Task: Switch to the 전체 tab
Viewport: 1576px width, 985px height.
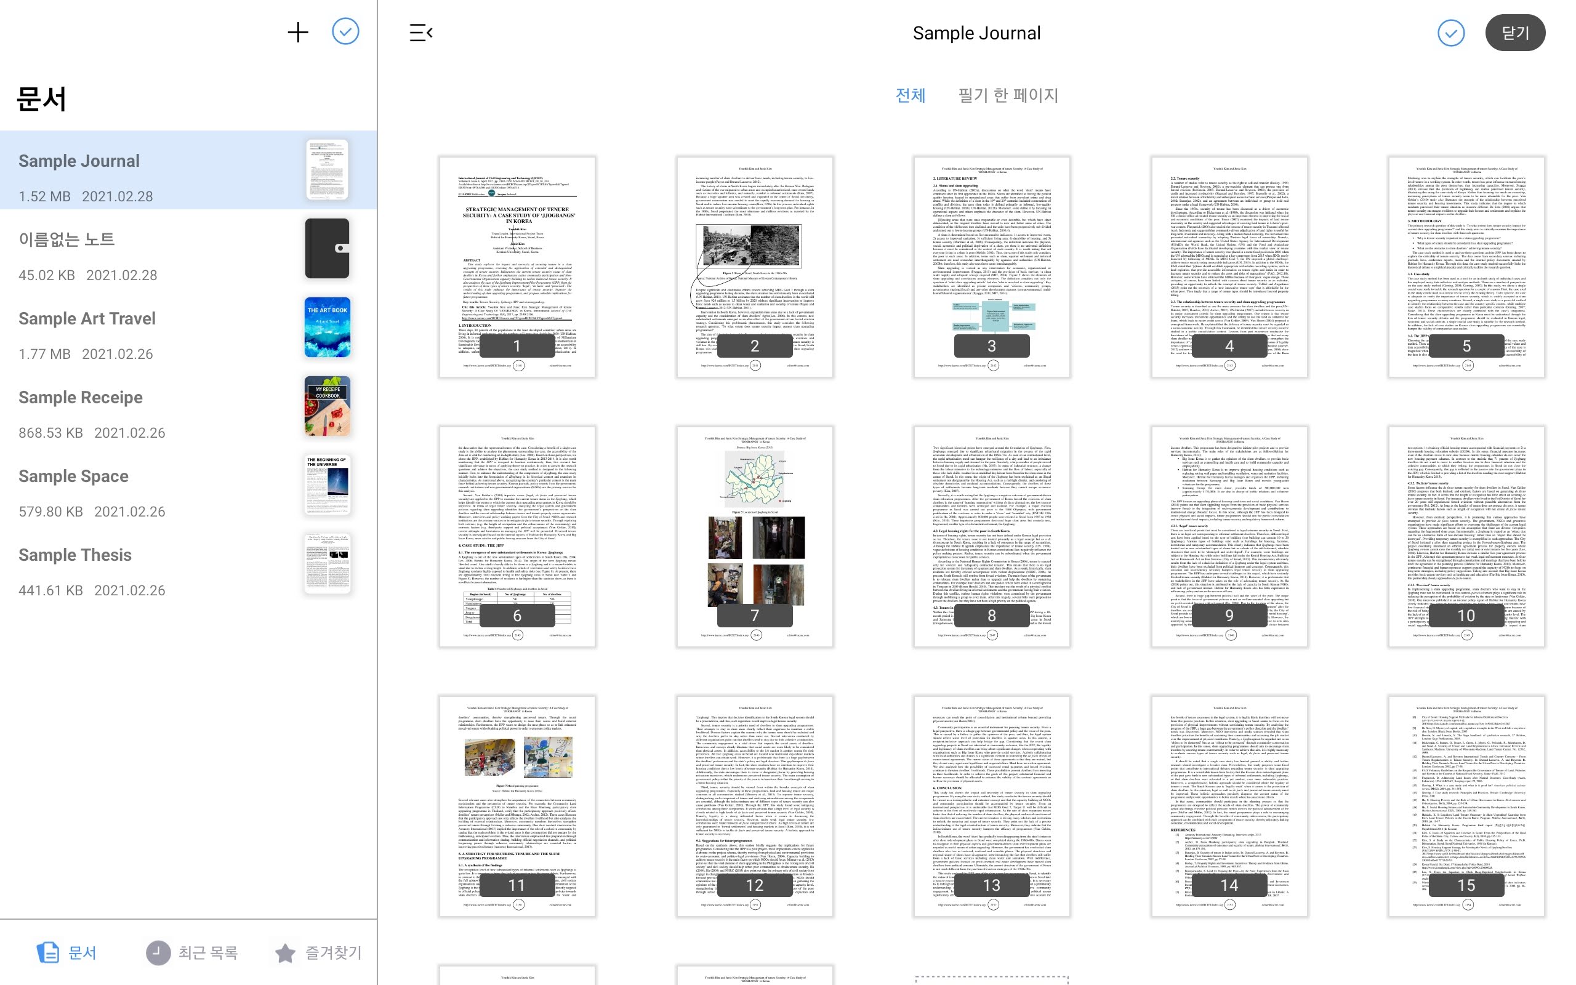Action: pos(910,96)
